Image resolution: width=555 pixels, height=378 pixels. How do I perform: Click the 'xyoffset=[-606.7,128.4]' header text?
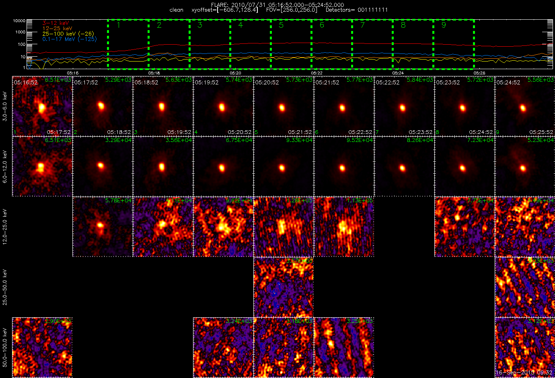pos(225,10)
